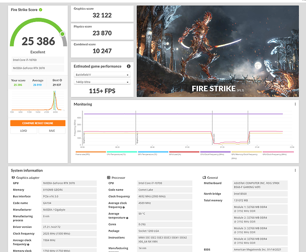Image resolution: width=306 pixels, height=252 pixels.
Task: Click the LOAD button
Action: (x=24, y=131)
